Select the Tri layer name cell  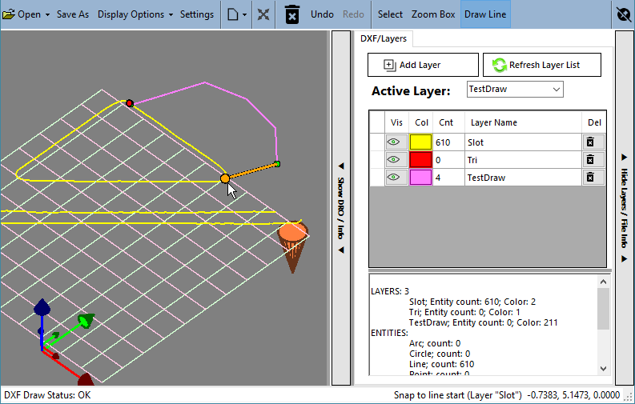[x=523, y=160]
